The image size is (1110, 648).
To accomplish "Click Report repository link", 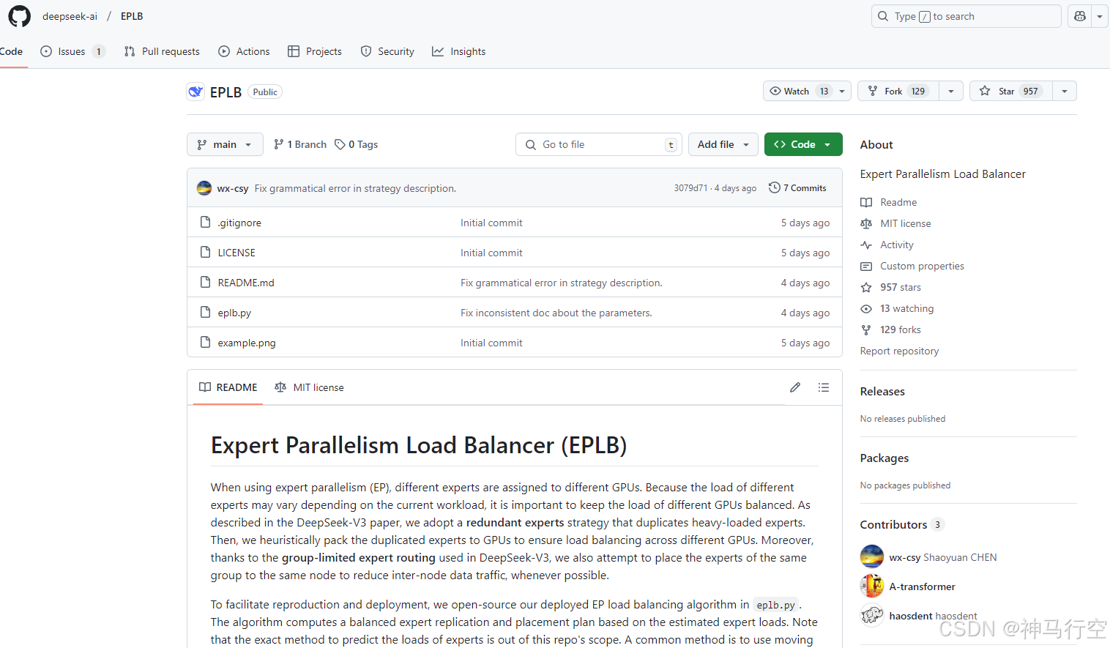I will [x=899, y=351].
